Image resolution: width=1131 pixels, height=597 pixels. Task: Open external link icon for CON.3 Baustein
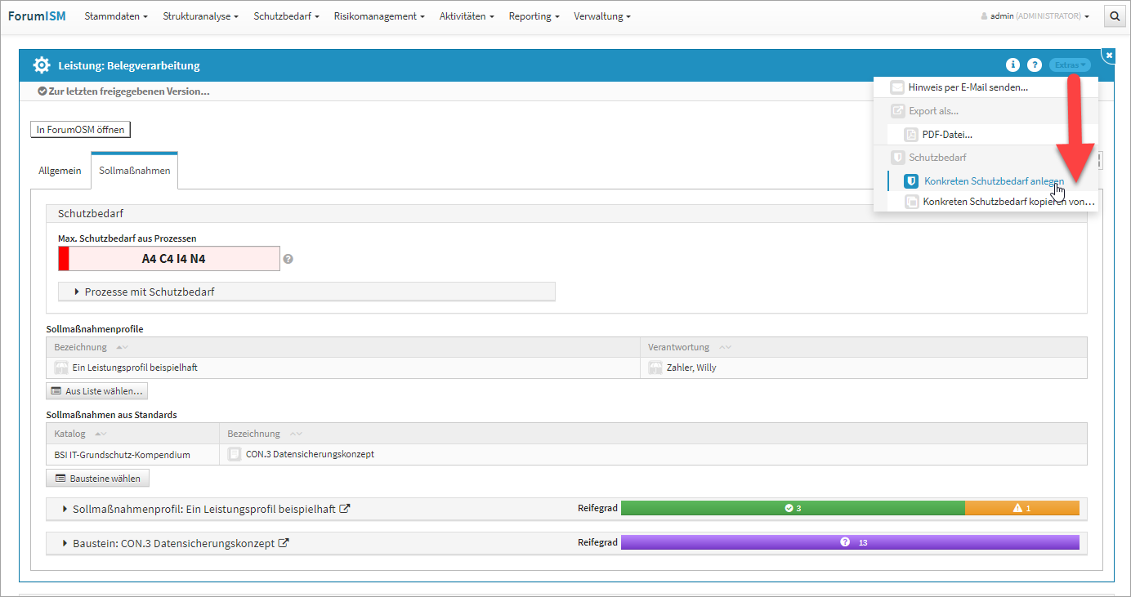(x=284, y=543)
